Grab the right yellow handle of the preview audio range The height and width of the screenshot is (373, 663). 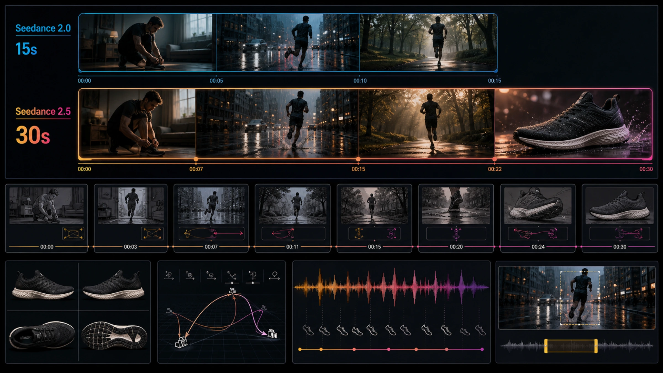click(x=596, y=346)
